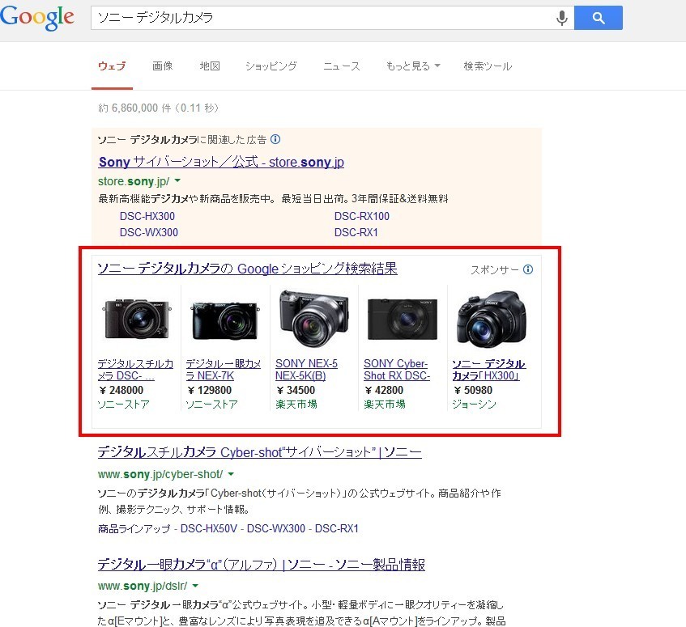Open the デジタルスチルカメラ DSC- product link
The image size is (686, 627).
click(135, 370)
